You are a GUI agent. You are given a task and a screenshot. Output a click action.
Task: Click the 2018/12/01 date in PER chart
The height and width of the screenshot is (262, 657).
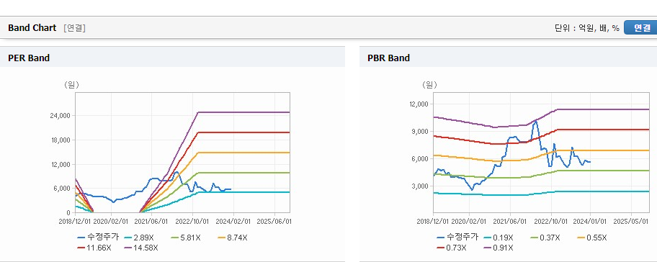click(x=76, y=221)
